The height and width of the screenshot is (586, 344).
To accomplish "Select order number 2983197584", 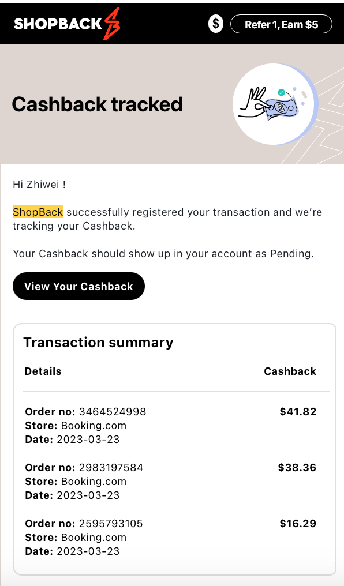I will click(x=111, y=468).
